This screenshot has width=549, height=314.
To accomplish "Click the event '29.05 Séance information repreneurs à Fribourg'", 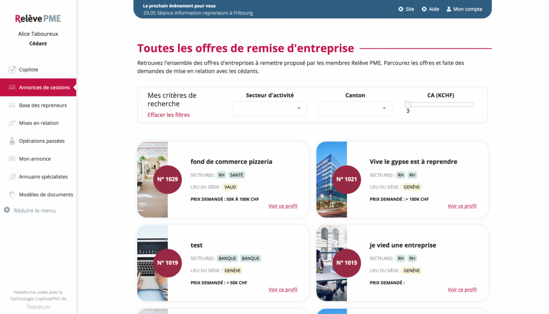I will (x=198, y=13).
